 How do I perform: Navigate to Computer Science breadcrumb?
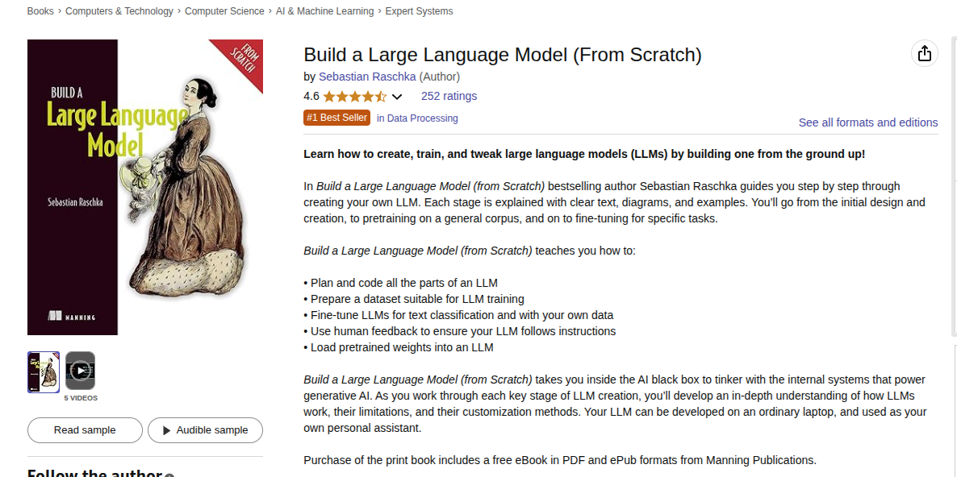click(x=224, y=11)
